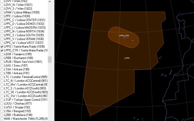This screenshot has width=194, height=121.
Task: Check the LSAS / Swiss checkbox
Action: tap(2, 66)
